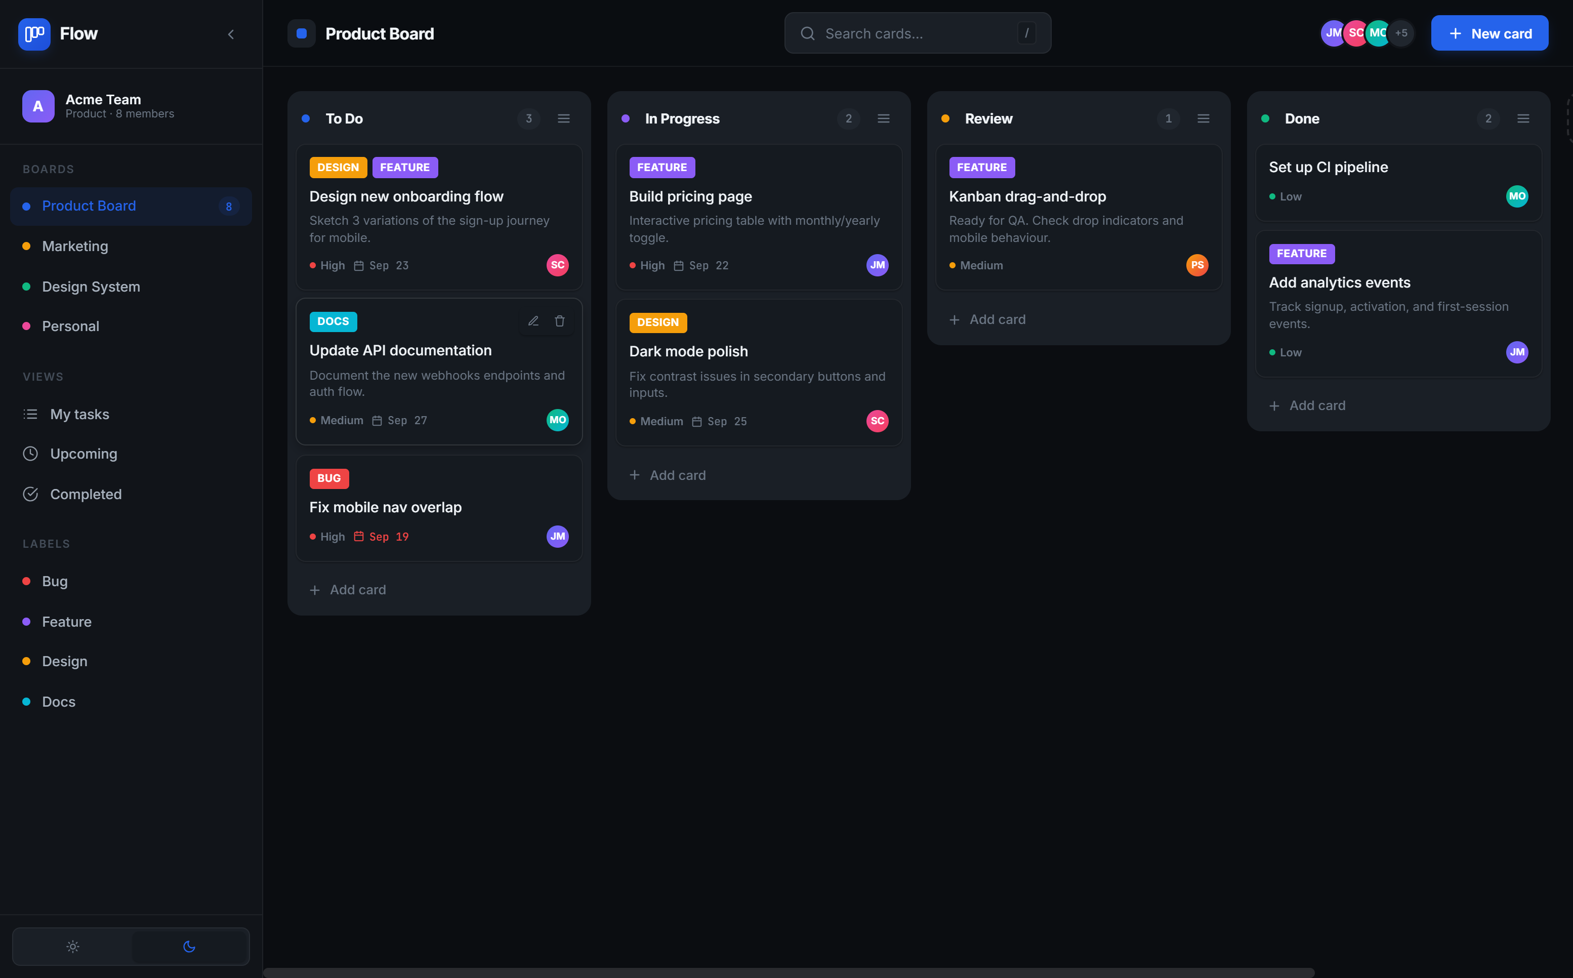Collapse the sidebar with the chevron
This screenshot has width=1573, height=978.
[231, 34]
